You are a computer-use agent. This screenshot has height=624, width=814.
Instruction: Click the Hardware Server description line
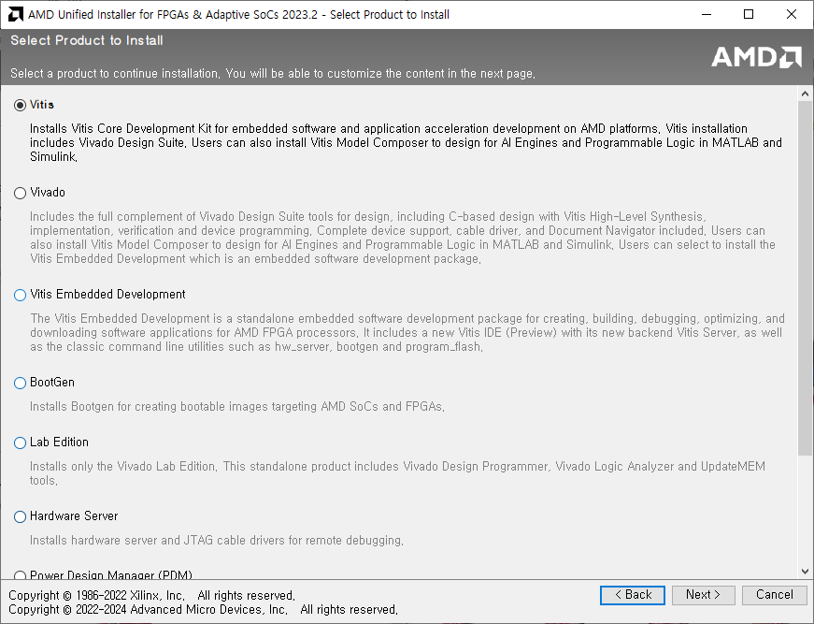pos(217,541)
